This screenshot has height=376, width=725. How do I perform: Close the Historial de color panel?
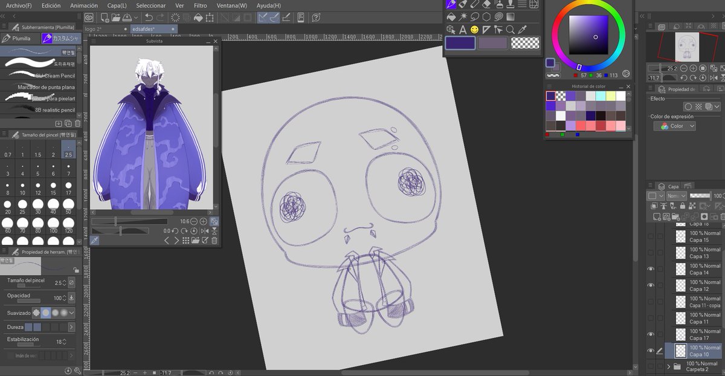tap(628, 86)
